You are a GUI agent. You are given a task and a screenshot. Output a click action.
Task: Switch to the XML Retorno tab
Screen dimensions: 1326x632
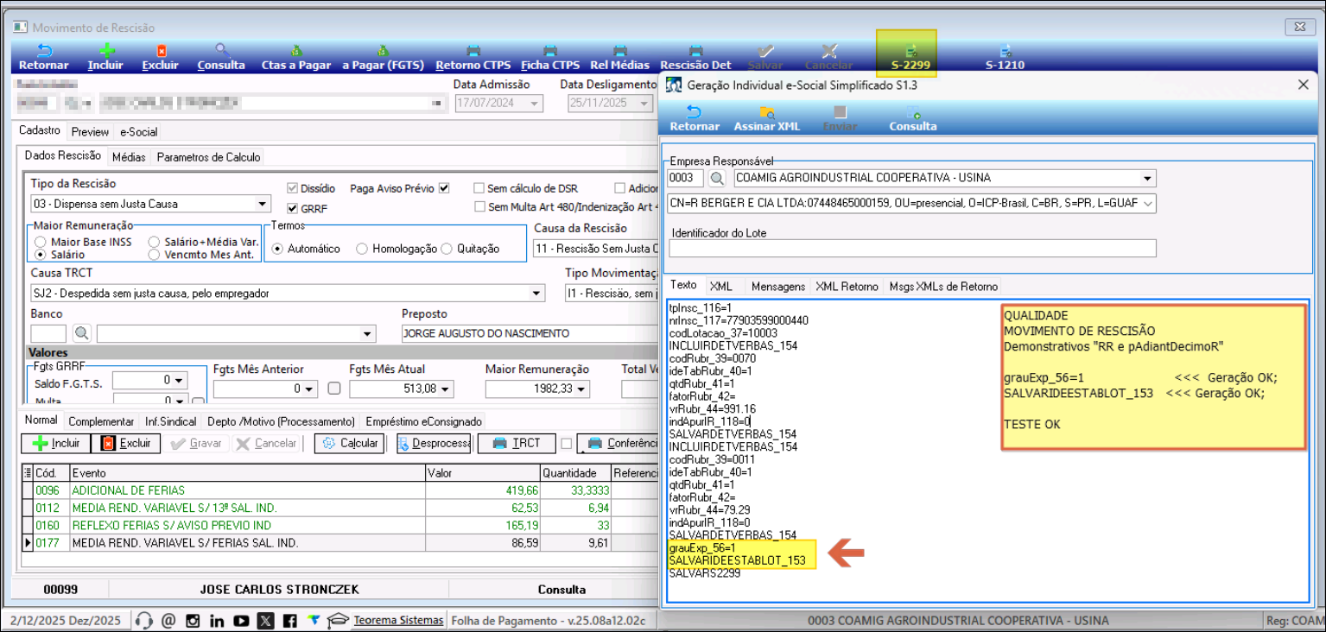(847, 287)
